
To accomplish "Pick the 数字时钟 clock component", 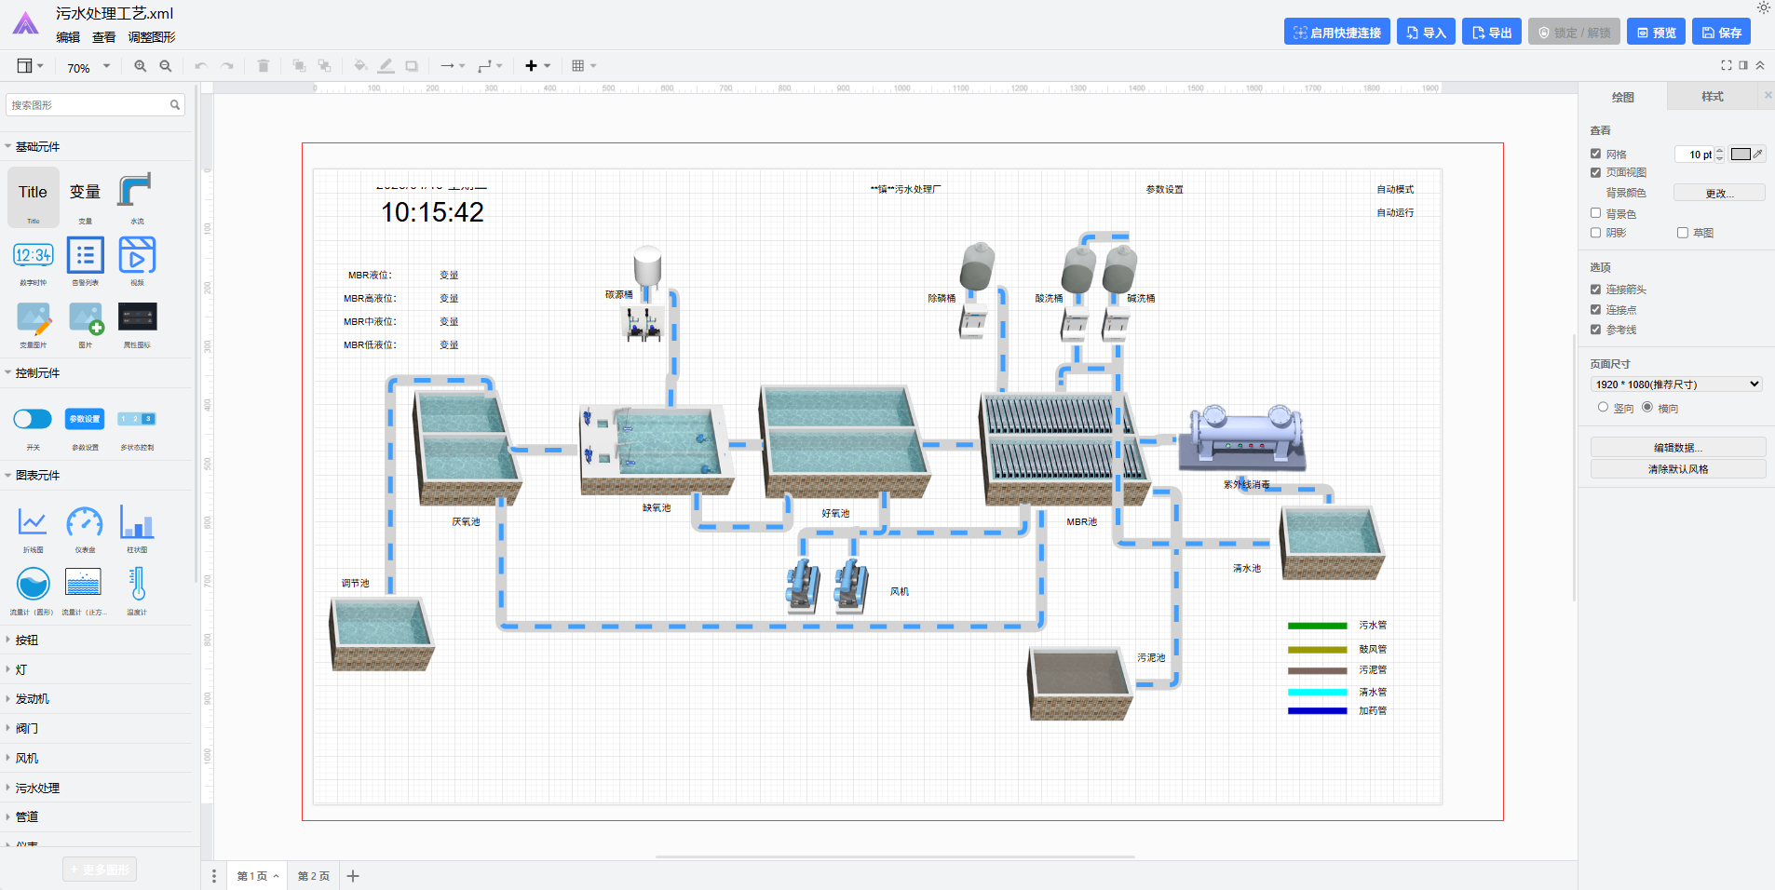I will coord(33,256).
